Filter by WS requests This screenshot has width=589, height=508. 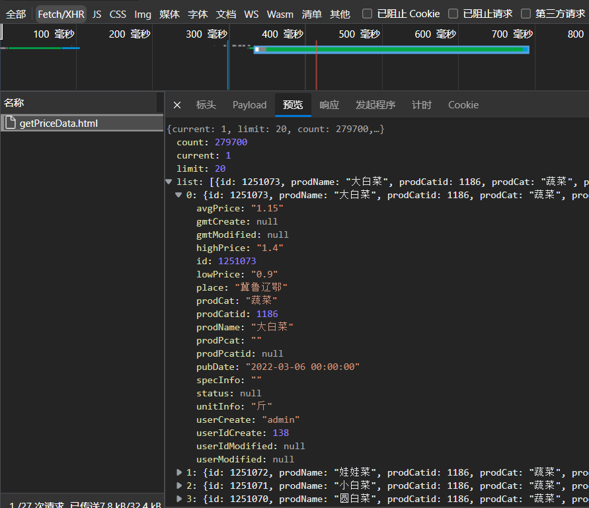(251, 15)
